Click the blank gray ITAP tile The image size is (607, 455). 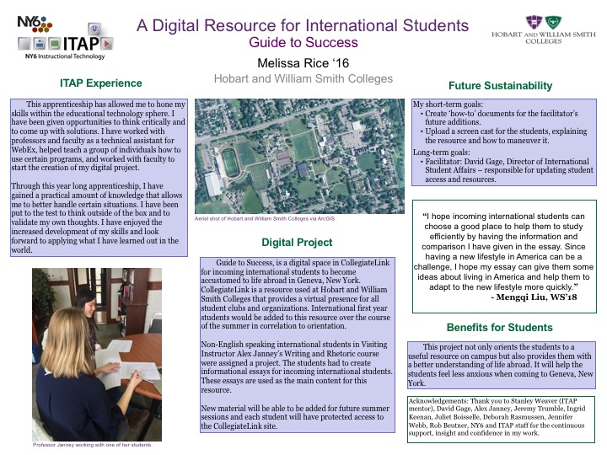[x=24, y=43]
